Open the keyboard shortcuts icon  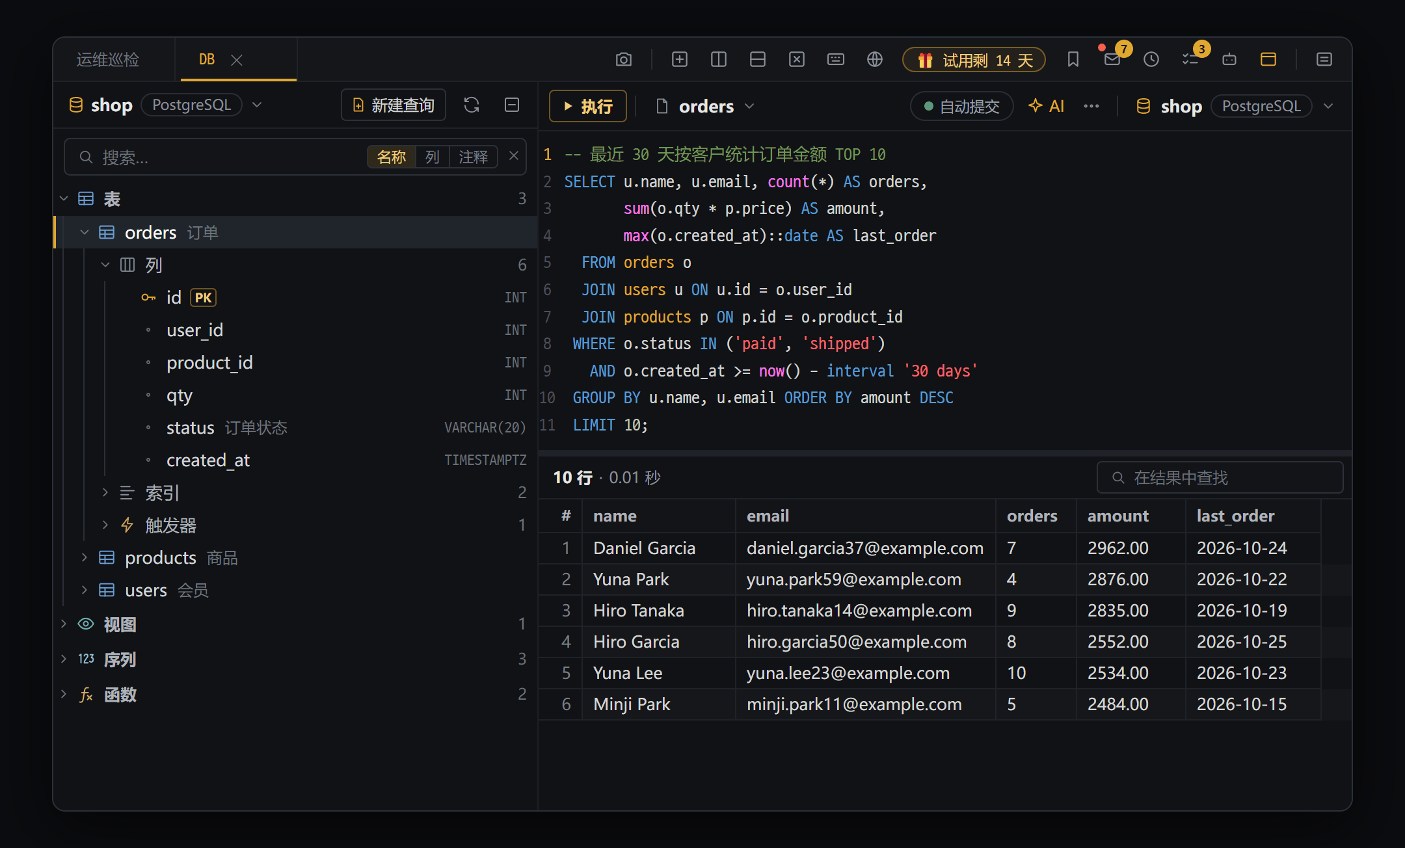point(836,60)
